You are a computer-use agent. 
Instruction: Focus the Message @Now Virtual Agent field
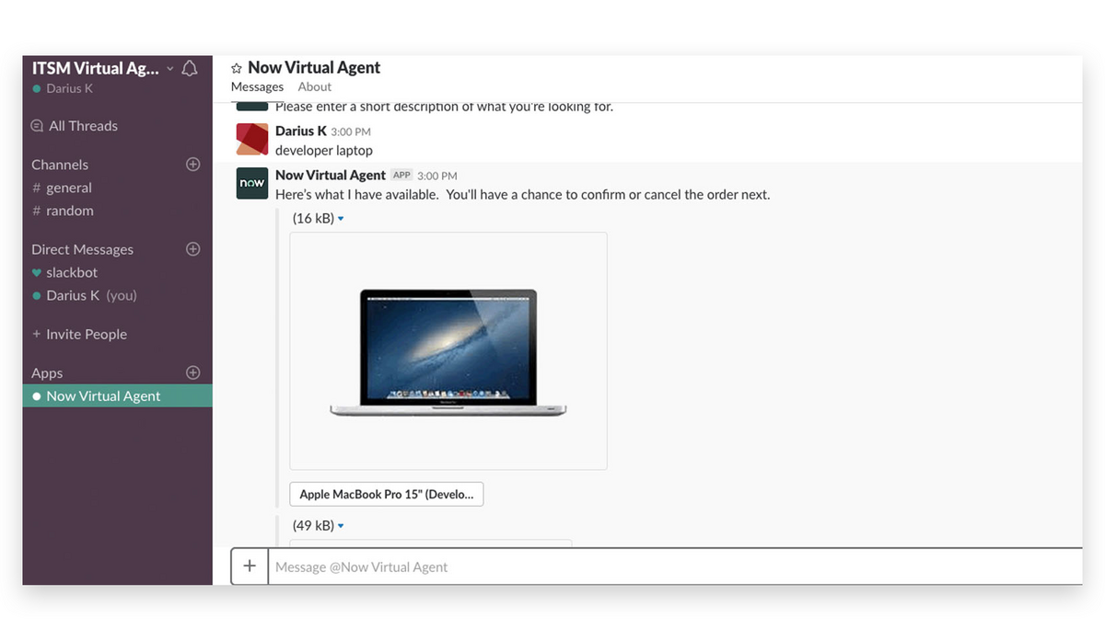[x=674, y=566]
